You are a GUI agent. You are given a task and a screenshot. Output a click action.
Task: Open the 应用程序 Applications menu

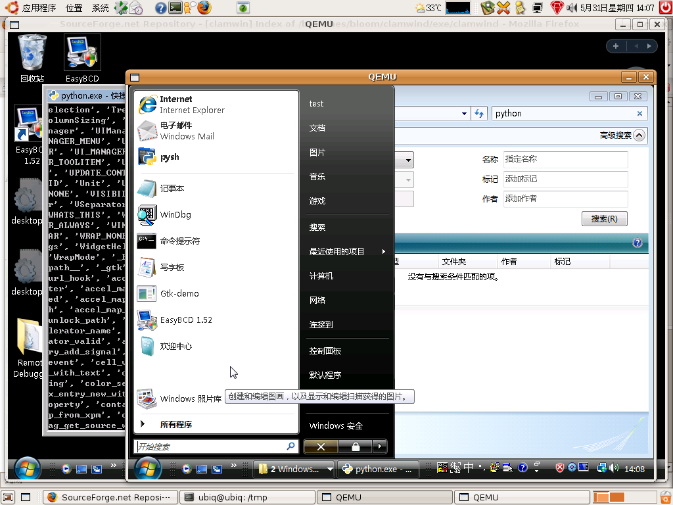(39, 8)
